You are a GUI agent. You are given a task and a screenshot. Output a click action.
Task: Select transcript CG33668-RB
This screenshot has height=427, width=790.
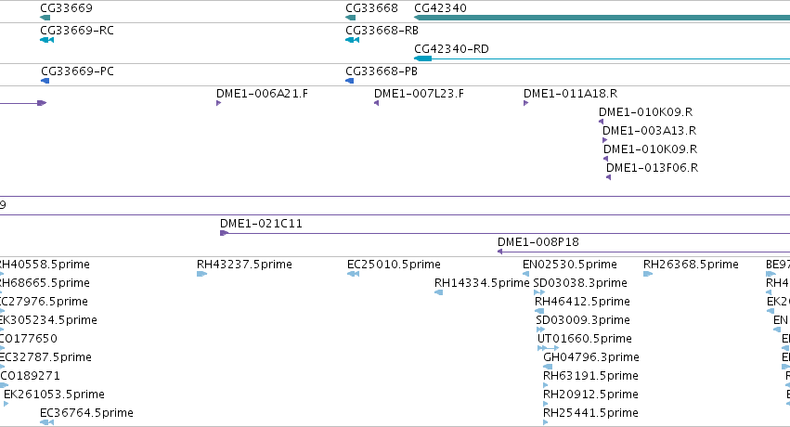click(x=382, y=31)
